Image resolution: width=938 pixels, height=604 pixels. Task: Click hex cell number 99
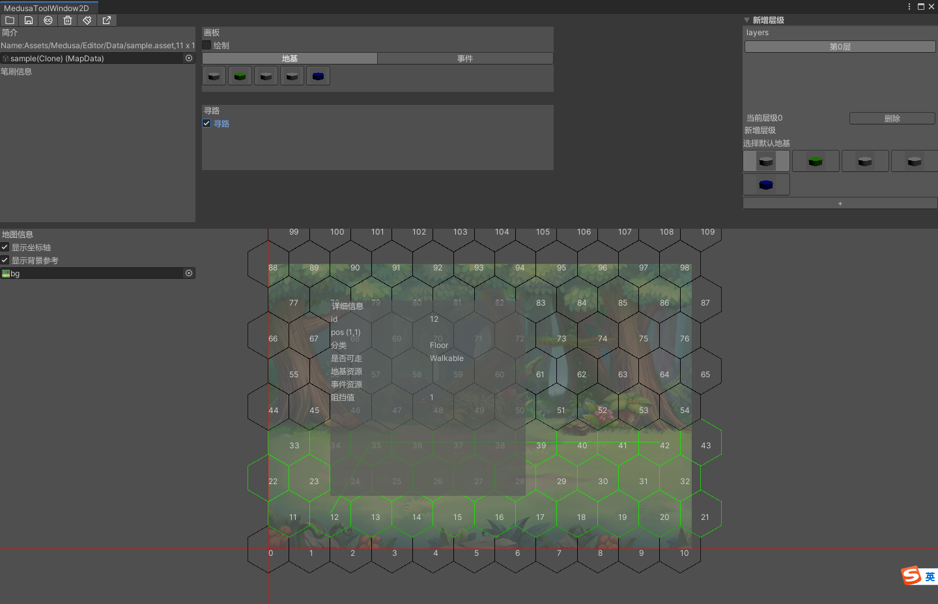(x=294, y=232)
